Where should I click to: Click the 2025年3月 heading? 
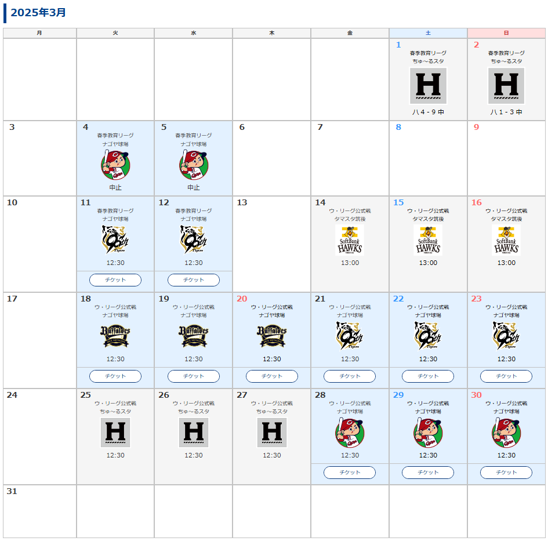tap(38, 13)
